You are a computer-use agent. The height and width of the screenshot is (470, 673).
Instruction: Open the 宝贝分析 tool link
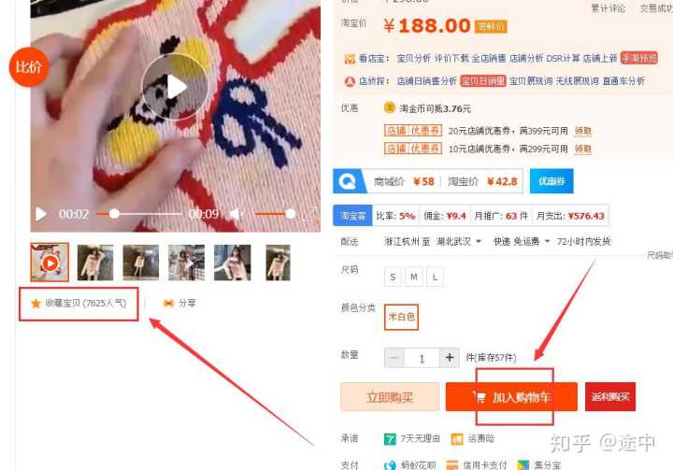pos(413,58)
